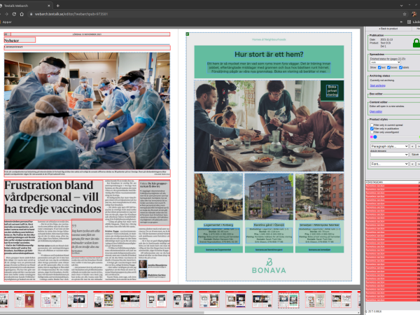The image size is (420, 315).
Task: Select the Boka privat visning box
Action: pos(332,91)
